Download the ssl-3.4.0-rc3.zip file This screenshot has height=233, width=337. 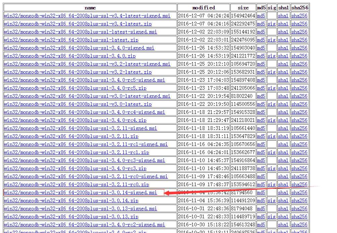click(75, 169)
